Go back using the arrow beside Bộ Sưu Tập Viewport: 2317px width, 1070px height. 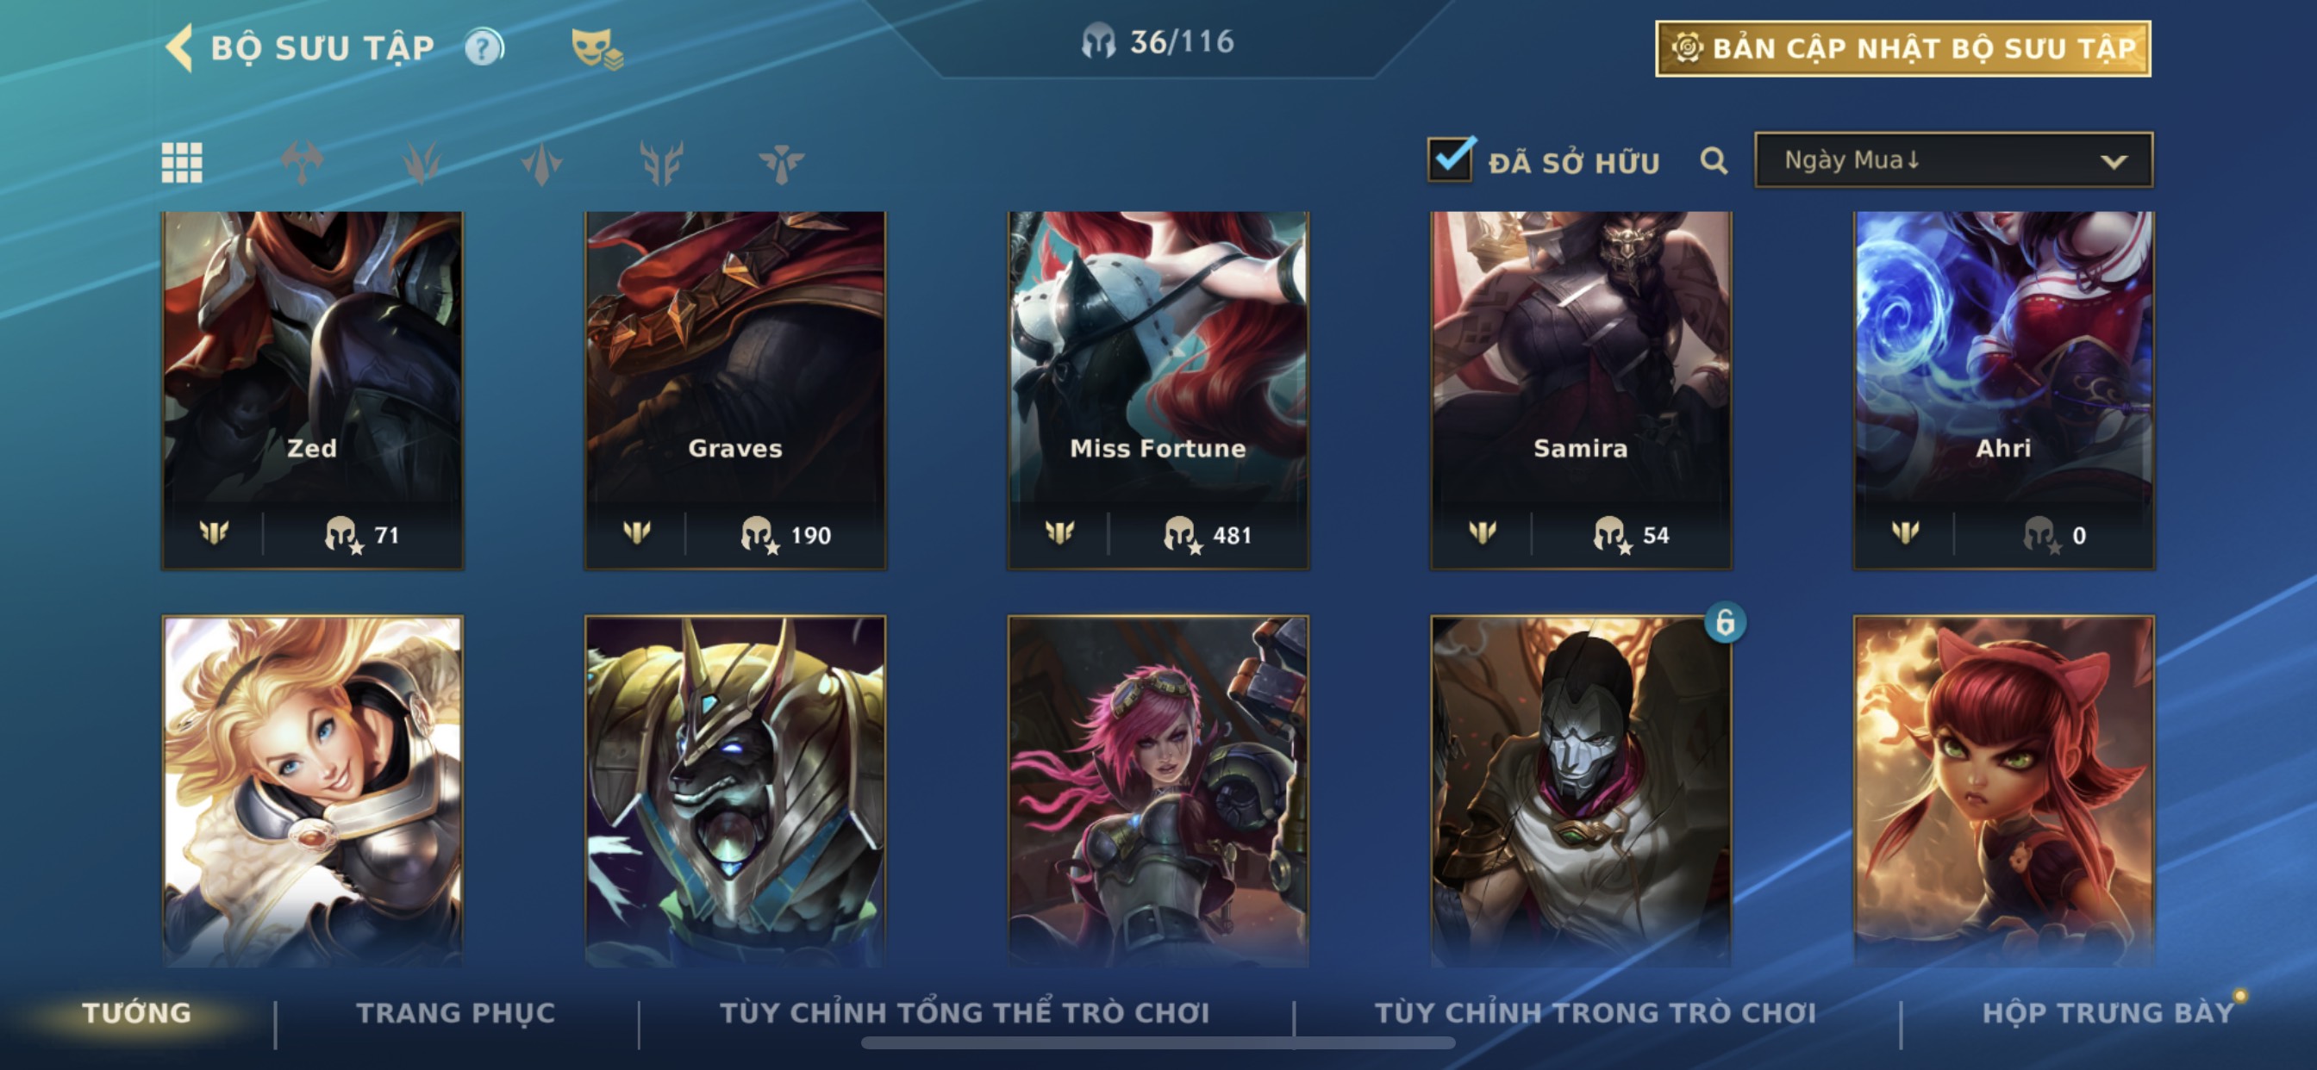(x=180, y=47)
